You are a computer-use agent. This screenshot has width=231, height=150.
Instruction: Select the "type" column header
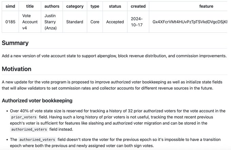(x=95, y=6)
